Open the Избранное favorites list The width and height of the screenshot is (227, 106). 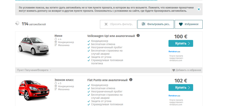pyautogui.click(x=189, y=24)
